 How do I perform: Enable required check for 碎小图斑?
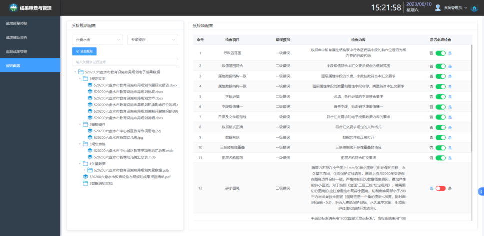(441, 188)
